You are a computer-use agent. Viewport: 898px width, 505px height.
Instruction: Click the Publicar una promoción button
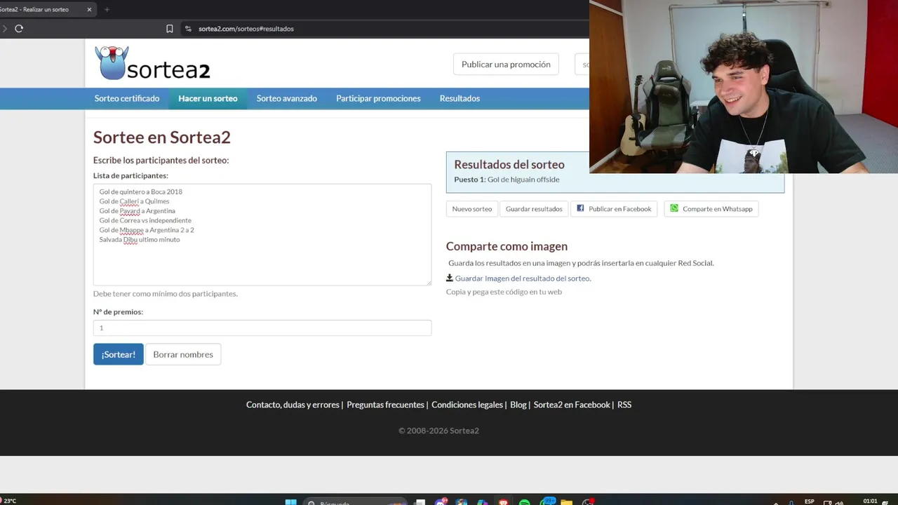pyautogui.click(x=506, y=64)
